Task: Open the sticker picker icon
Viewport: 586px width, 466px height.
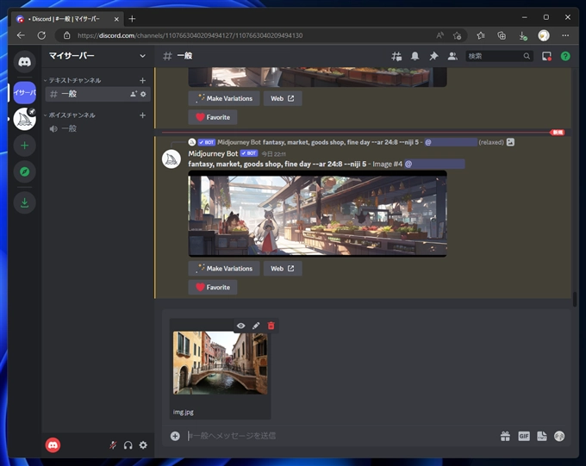Action: tap(542, 436)
